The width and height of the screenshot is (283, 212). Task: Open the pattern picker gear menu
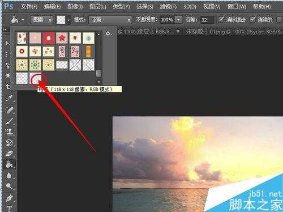108,33
